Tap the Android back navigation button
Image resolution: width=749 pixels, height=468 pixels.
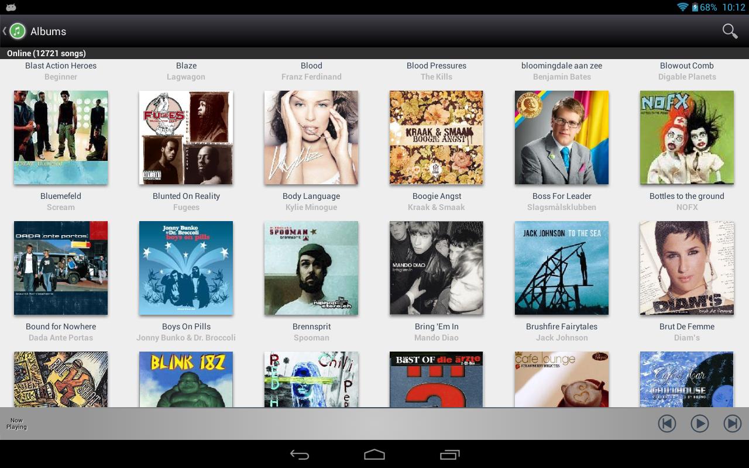click(x=300, y=455)
